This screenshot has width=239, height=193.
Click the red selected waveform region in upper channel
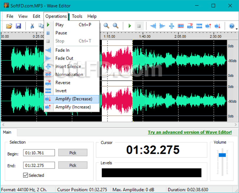(x=117, y=60)
